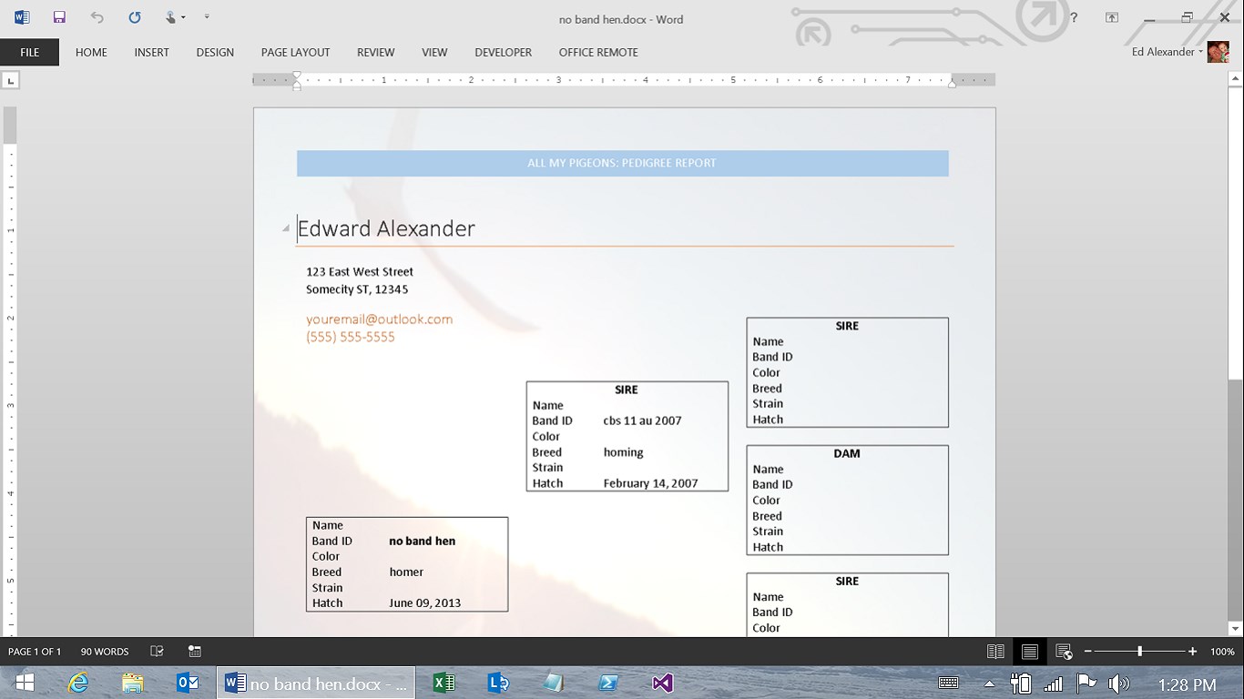Click the zoom slider handle
The width and height of the screenshot is (1244, 699).
tap(1139, 651)
